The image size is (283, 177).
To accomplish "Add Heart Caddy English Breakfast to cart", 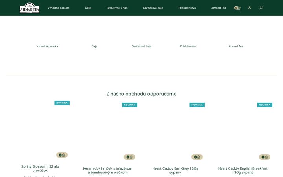I will point(265,157).
